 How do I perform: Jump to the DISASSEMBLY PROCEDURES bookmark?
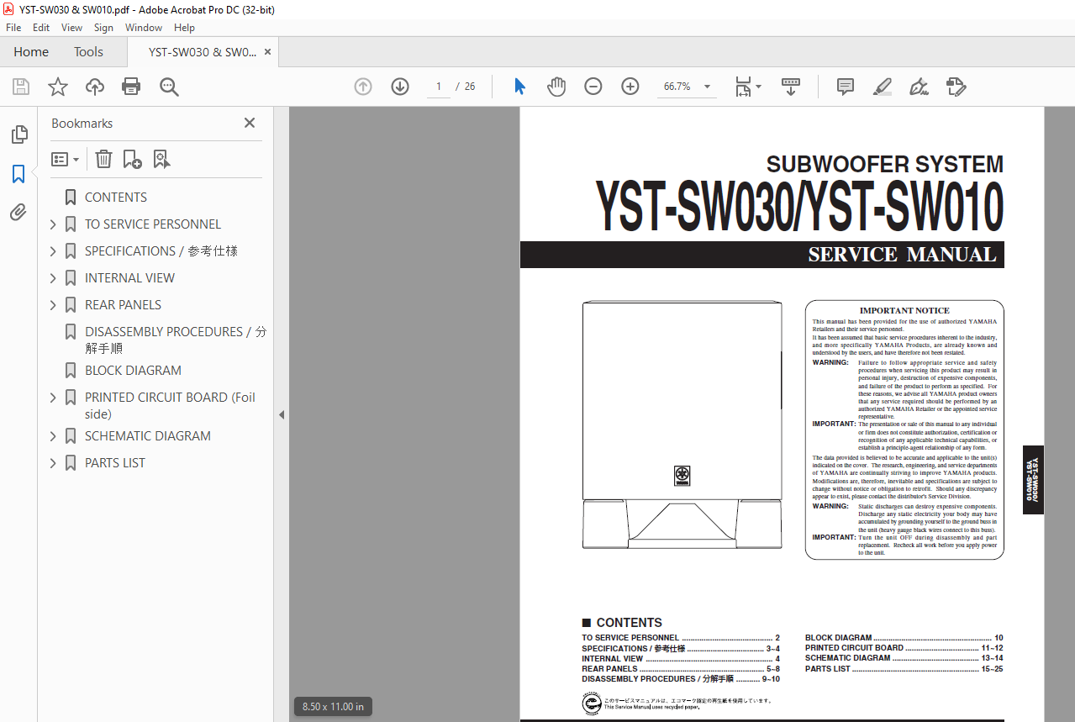[175, 340]
